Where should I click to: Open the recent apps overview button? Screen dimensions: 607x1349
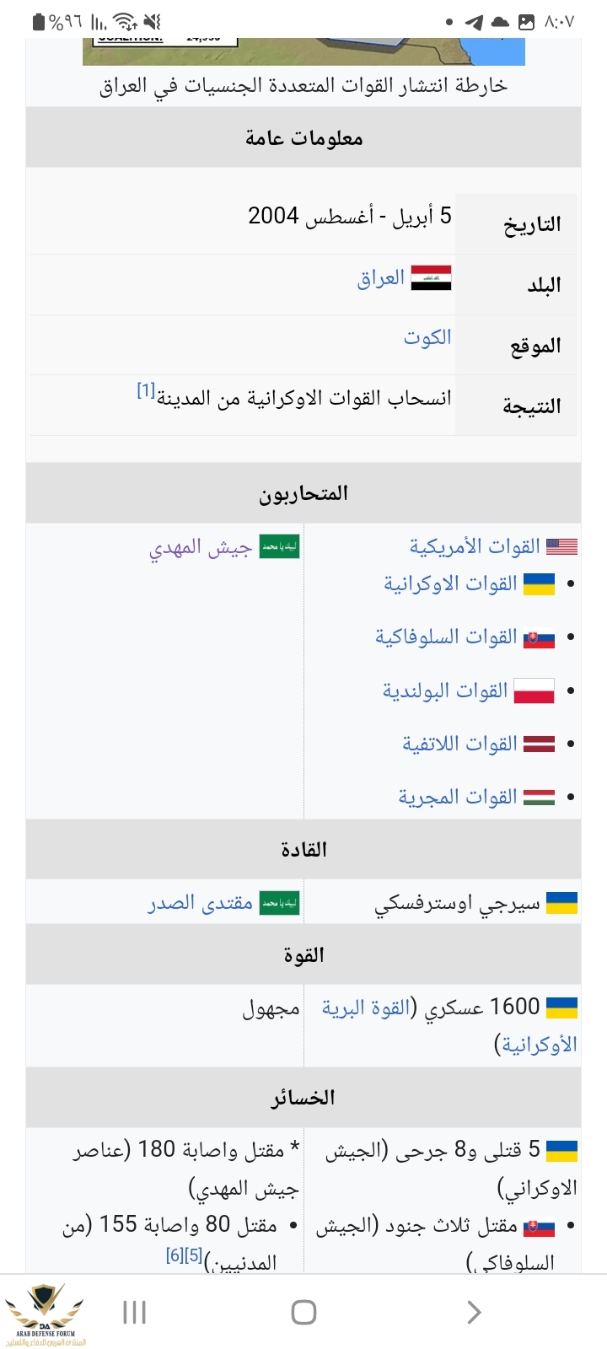[134, 1312]
